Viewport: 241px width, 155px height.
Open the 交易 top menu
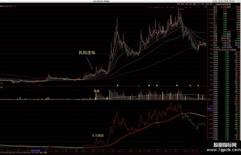226,1
